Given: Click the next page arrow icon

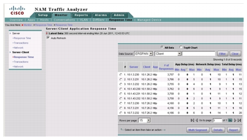Looking at the screenshot, I should (235, 120).
